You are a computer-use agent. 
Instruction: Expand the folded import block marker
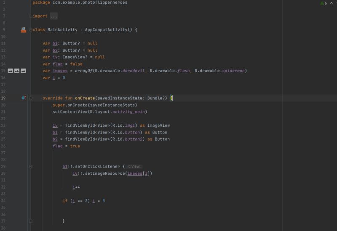point(31,16)
